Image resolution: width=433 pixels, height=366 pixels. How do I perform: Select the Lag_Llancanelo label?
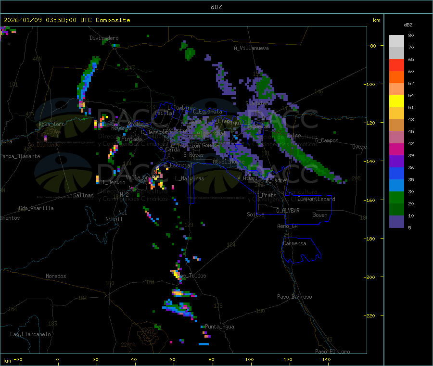point(31,334)
